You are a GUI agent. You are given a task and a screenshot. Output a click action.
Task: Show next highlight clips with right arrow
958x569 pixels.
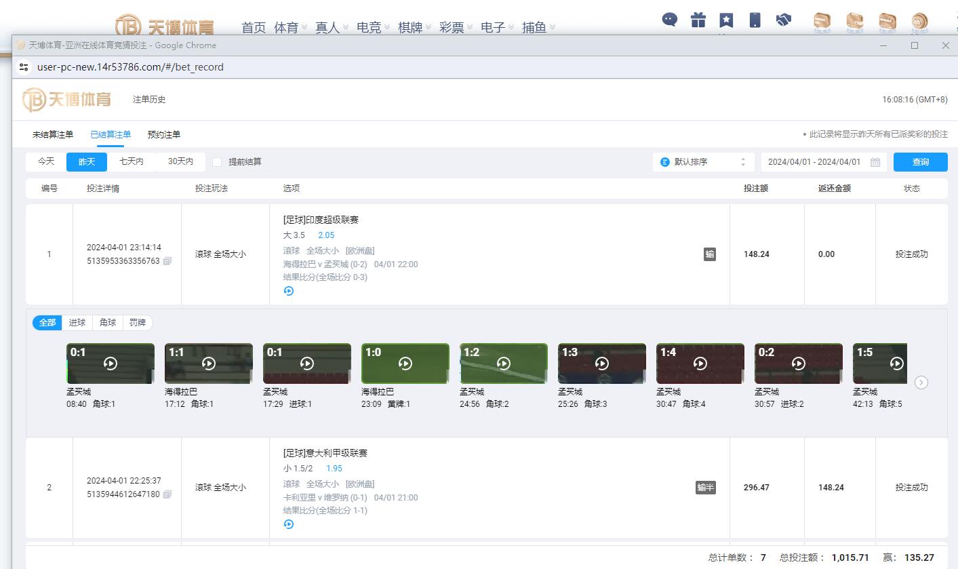[x=921, y=382]
